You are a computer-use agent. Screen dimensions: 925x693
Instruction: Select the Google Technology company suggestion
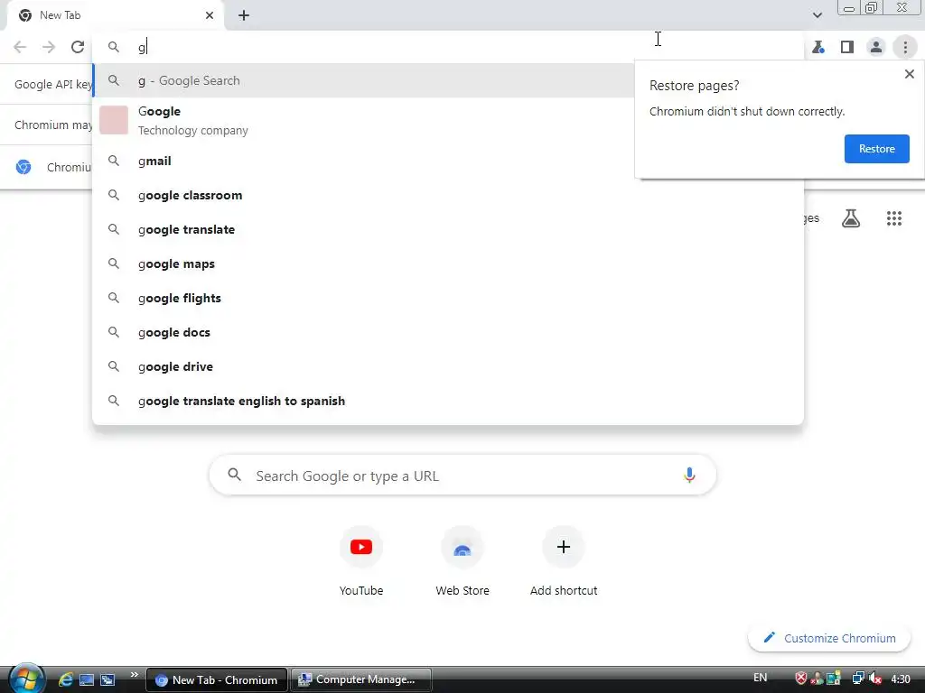(365, 120)
